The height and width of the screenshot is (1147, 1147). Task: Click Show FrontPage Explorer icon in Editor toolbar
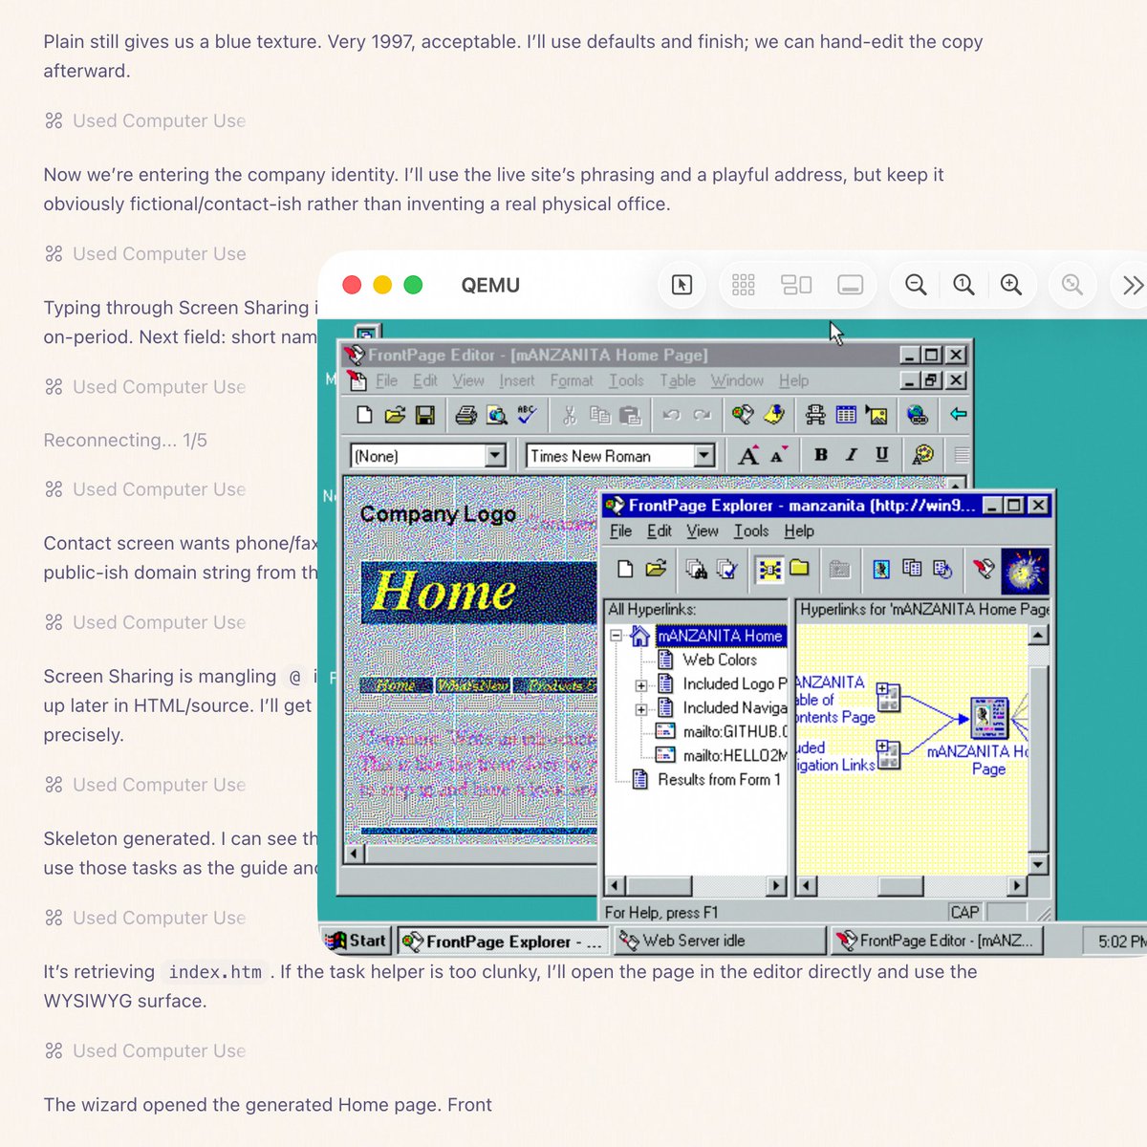pos(743,415)
